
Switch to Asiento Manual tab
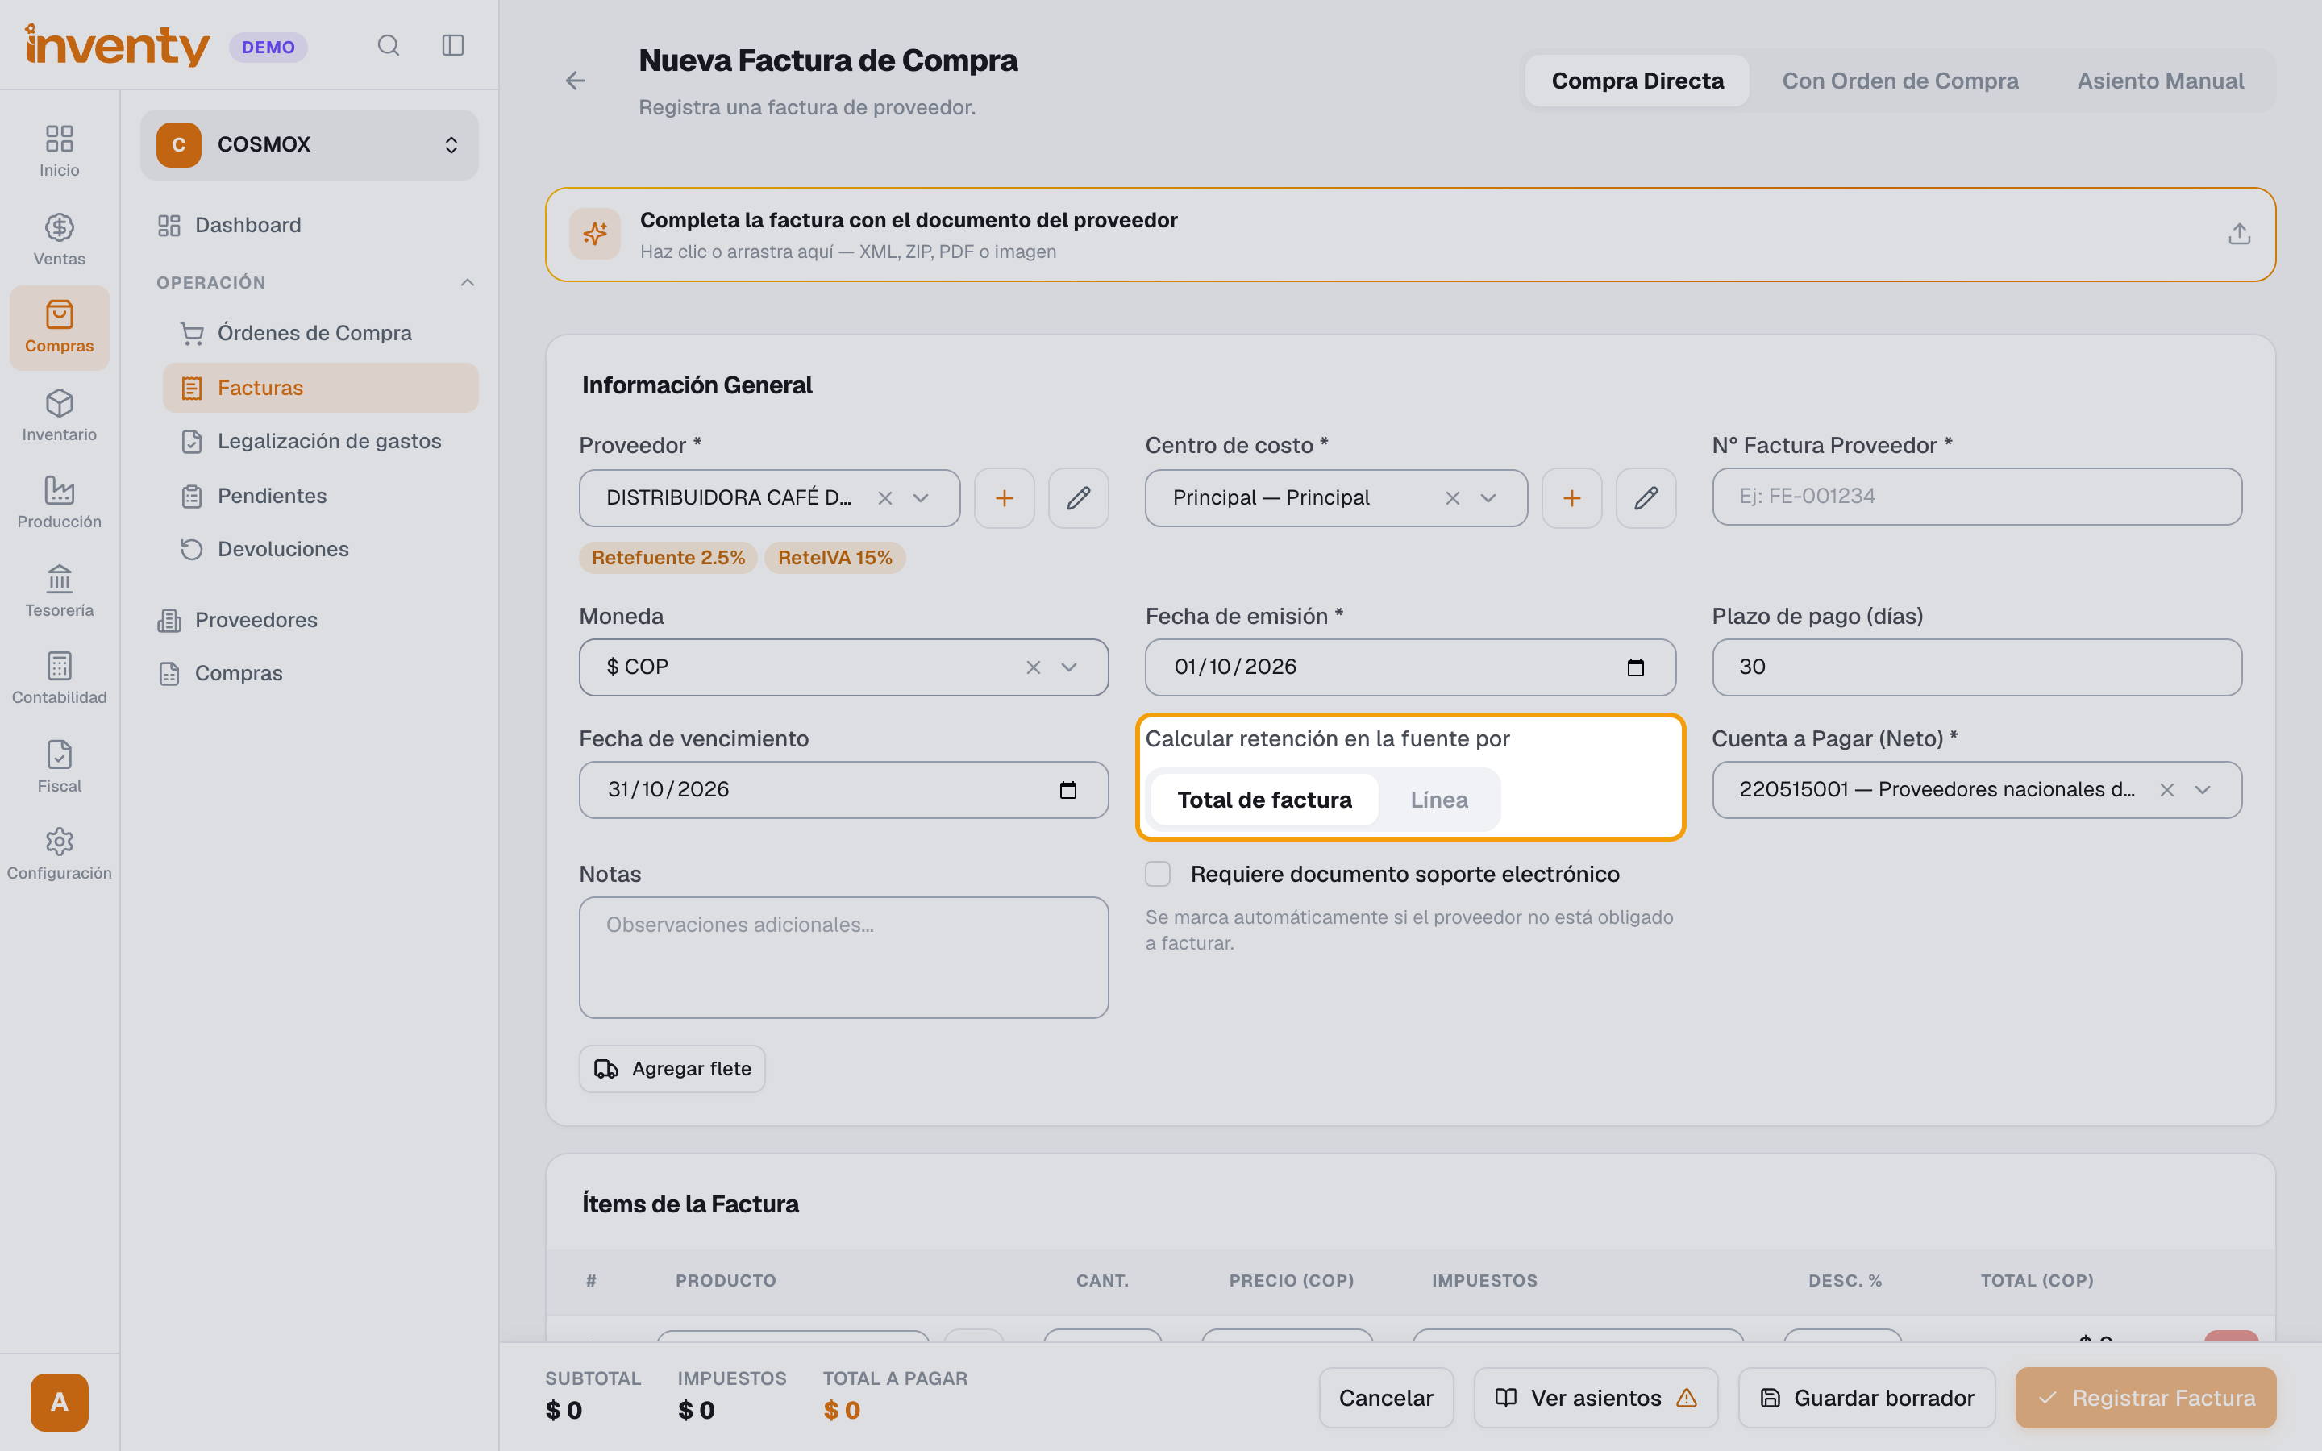point(2160,81)
